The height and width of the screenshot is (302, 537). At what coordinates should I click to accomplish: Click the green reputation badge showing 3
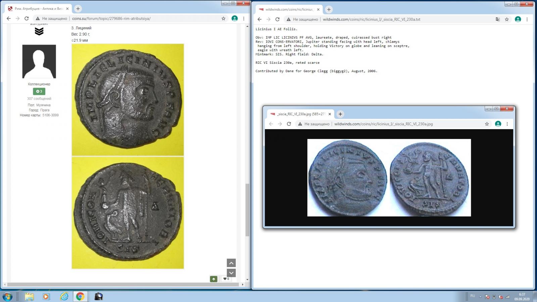(x=39, y=91)
